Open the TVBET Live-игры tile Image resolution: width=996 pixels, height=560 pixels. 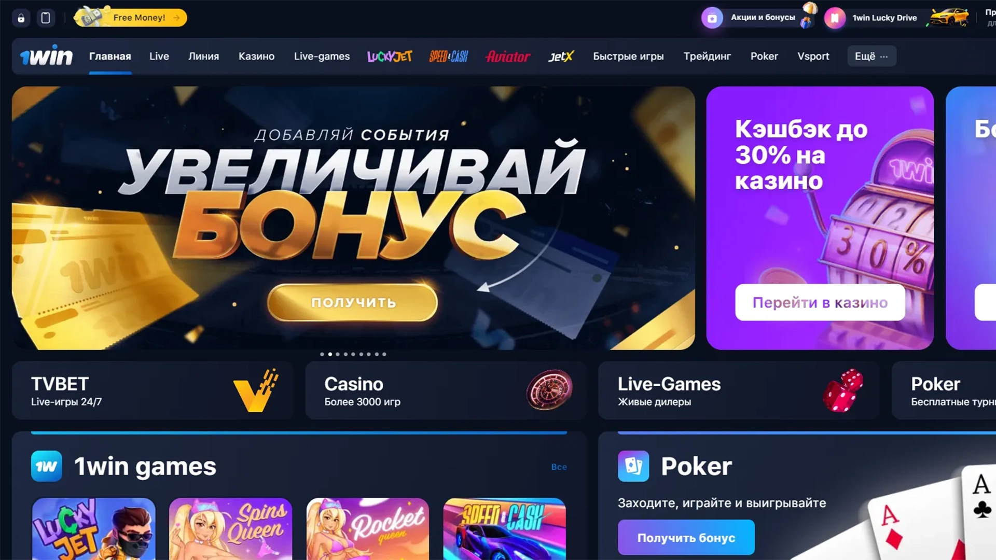click(153, 390)
